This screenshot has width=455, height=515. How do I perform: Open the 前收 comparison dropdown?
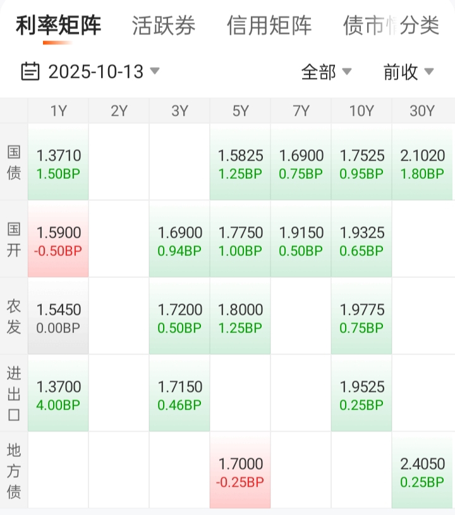click(408, 72)
